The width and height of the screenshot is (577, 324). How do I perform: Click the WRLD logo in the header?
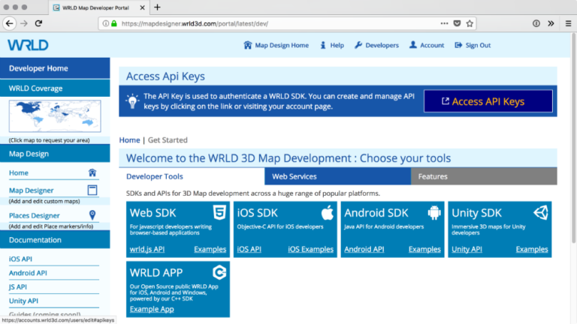tap(28, 45)
